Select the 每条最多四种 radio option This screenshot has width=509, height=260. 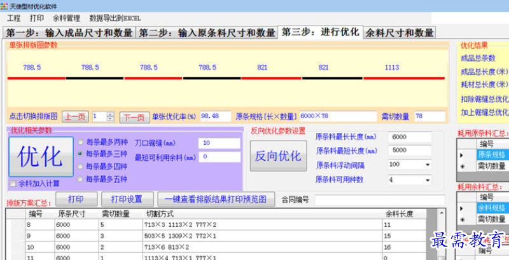[x=80, y=167]
